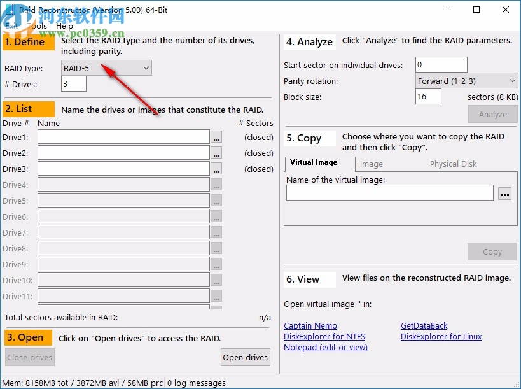
Task: Click the Drive4 name field
Action: point(123,185)
